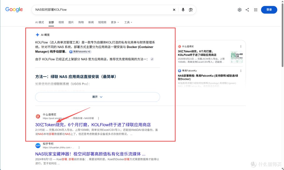Open sidebar link 30亿Token烧完，6个月打磨
284x170 pixels.
click(x=197, y=53)
